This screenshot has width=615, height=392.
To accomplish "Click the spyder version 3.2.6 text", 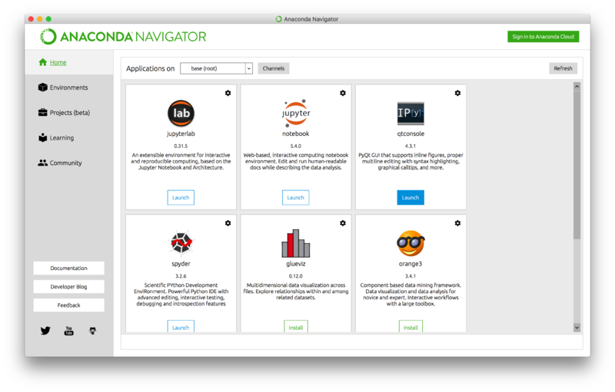I will tap(181, 276).
